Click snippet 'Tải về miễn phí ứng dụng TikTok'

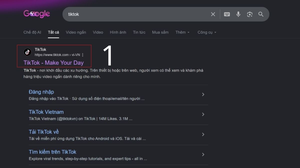87,139
